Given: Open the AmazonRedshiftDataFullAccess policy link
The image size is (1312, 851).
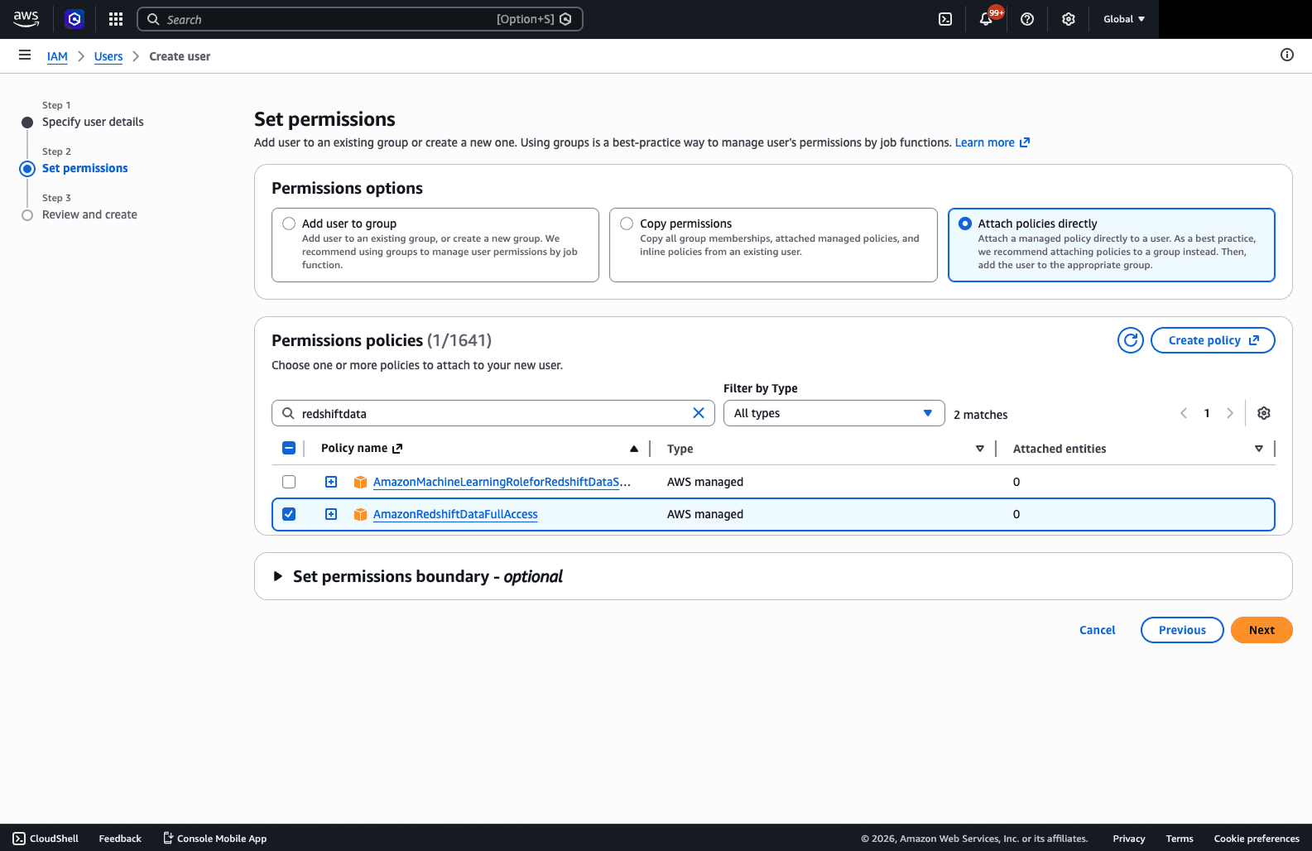Looking at the screenshot, I should 455,514.
